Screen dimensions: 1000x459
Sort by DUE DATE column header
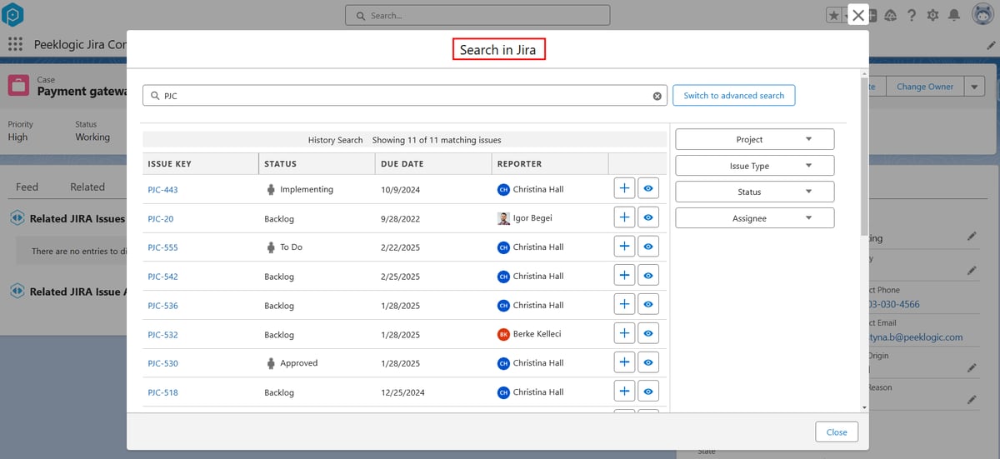(433, 163)
